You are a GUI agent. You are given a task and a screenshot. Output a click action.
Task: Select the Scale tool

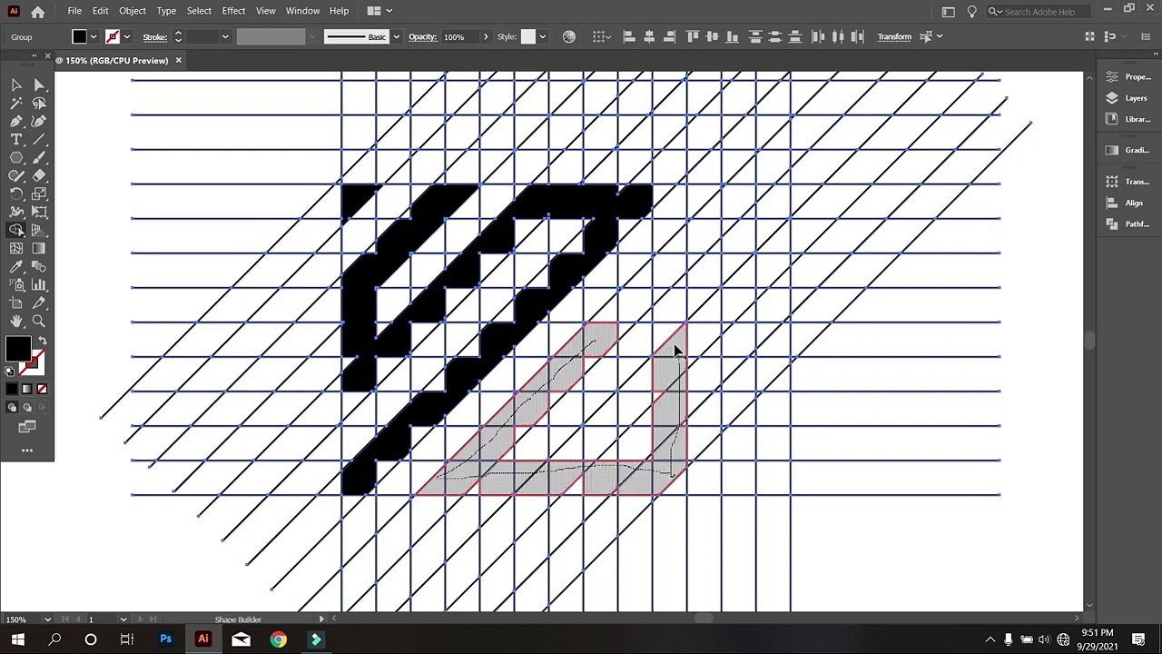click(39, 193)
